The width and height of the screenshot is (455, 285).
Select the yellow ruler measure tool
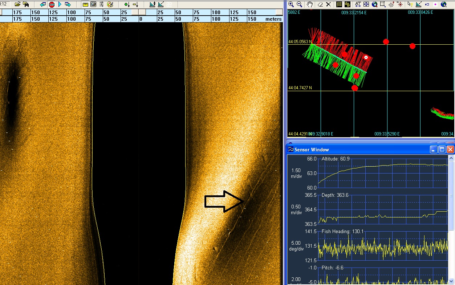click(85, 4)
